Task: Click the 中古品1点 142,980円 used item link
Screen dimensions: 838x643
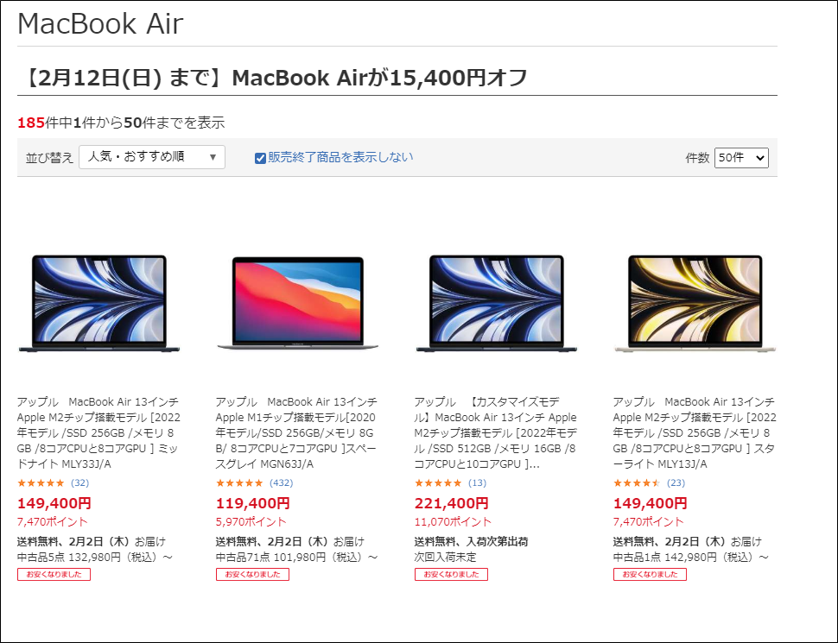Action: [x=691, y=557]
